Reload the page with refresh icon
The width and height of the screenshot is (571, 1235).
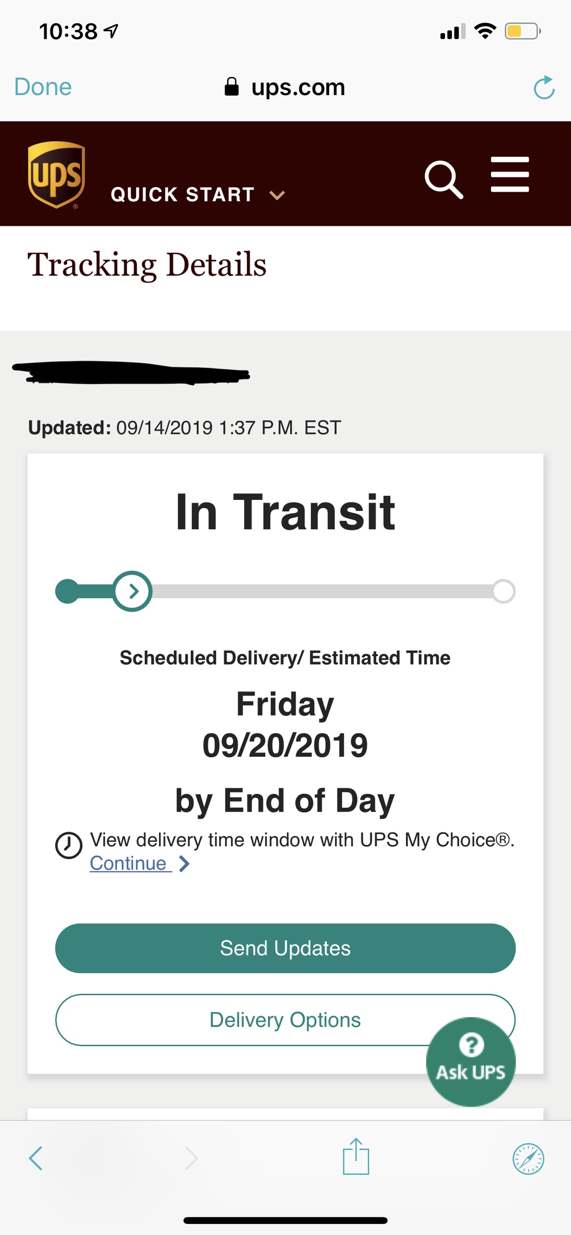[544, 88]
